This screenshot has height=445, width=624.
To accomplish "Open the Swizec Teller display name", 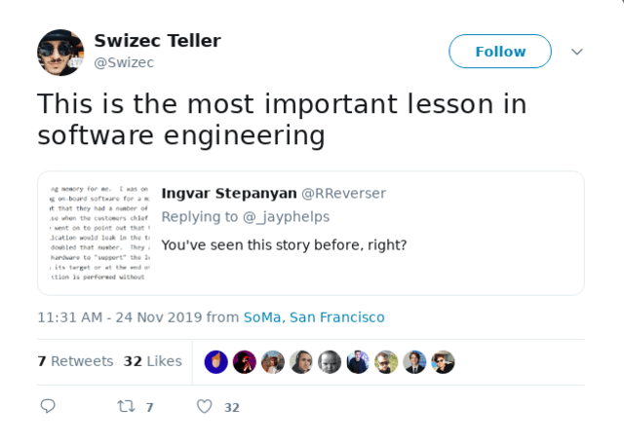I will [x=157, y=41].
